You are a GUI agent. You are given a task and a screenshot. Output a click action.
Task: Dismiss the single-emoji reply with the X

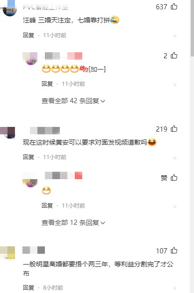pos(175,207)
